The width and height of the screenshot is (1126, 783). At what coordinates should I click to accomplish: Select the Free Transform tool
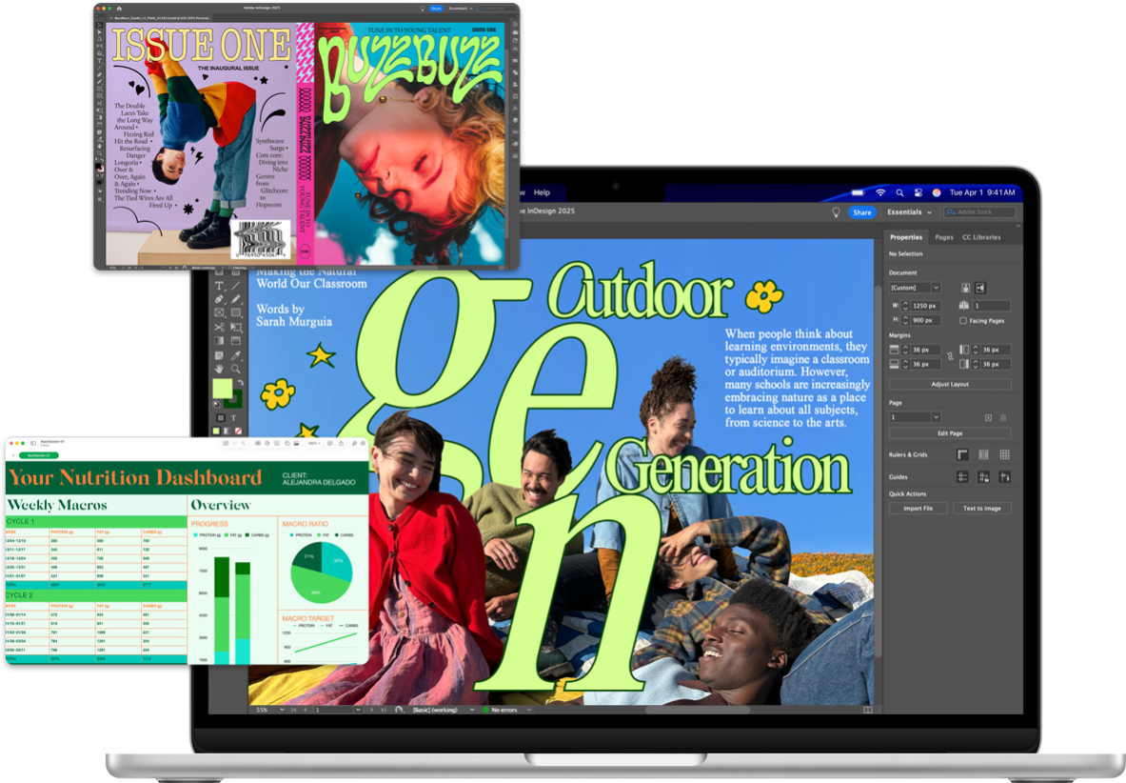pos(235,327)
